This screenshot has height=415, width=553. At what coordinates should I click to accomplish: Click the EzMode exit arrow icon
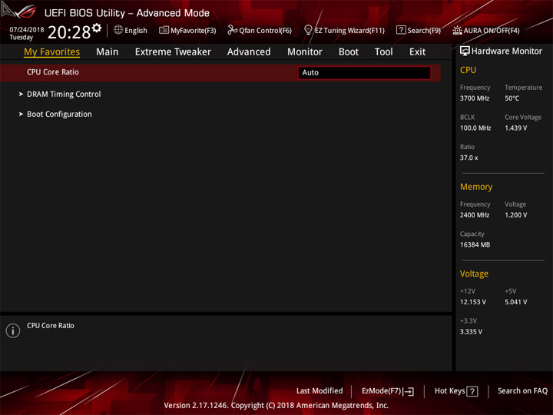[x=409, y=391]
